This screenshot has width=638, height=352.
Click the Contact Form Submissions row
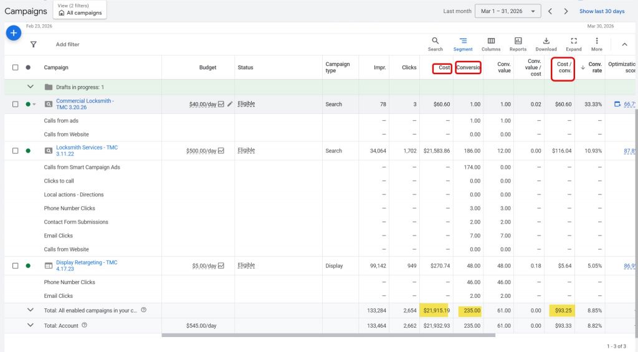(x=76, y=222)
